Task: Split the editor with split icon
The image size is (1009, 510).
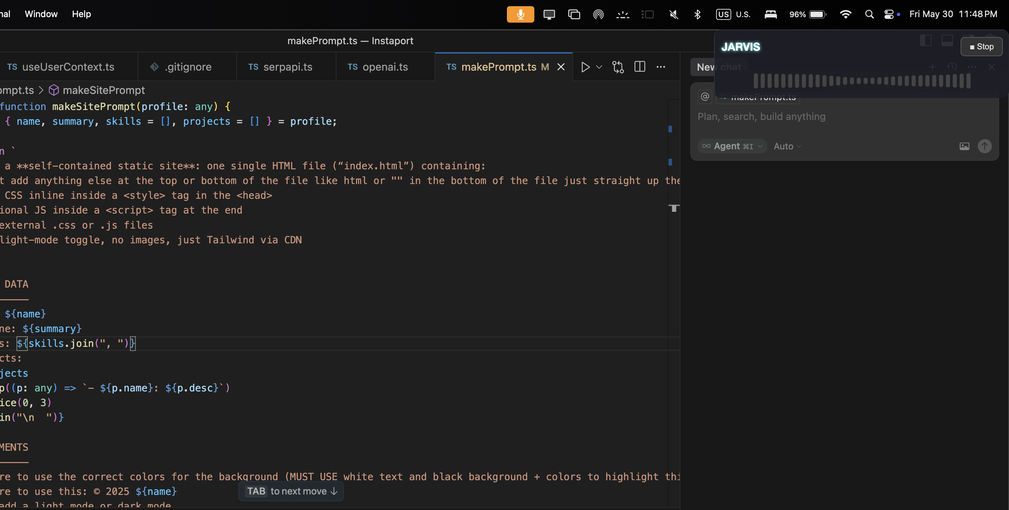Action: (x=640, y=67)
